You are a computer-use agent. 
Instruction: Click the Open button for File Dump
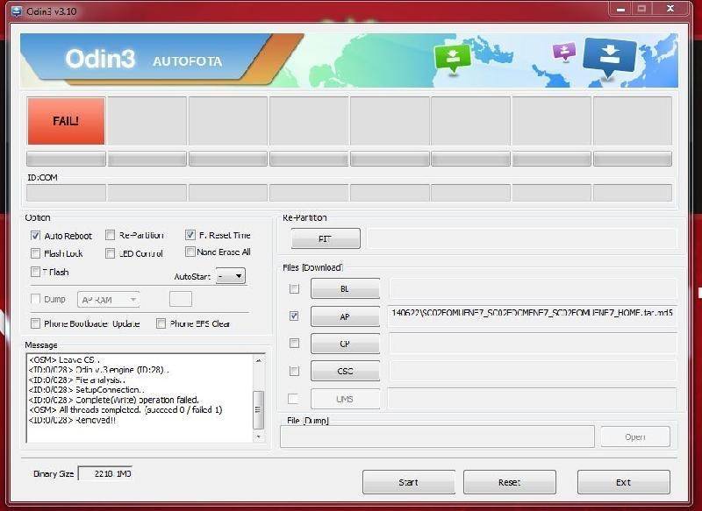point(635,436)
